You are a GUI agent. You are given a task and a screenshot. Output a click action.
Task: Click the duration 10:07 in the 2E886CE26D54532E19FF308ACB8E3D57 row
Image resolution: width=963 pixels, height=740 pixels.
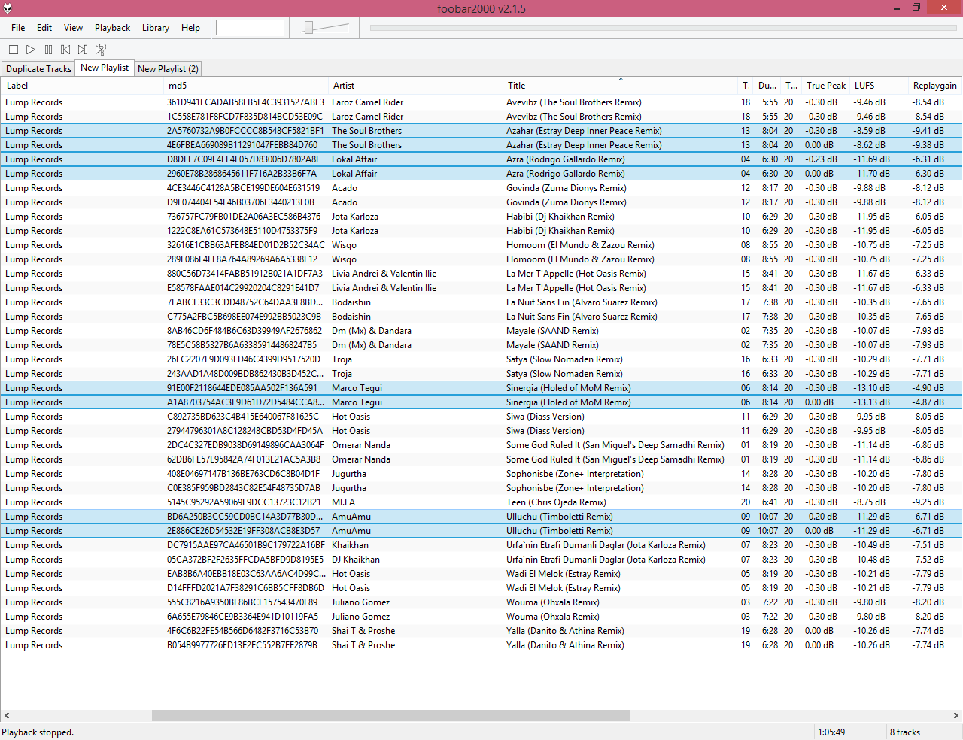(767, 531)
